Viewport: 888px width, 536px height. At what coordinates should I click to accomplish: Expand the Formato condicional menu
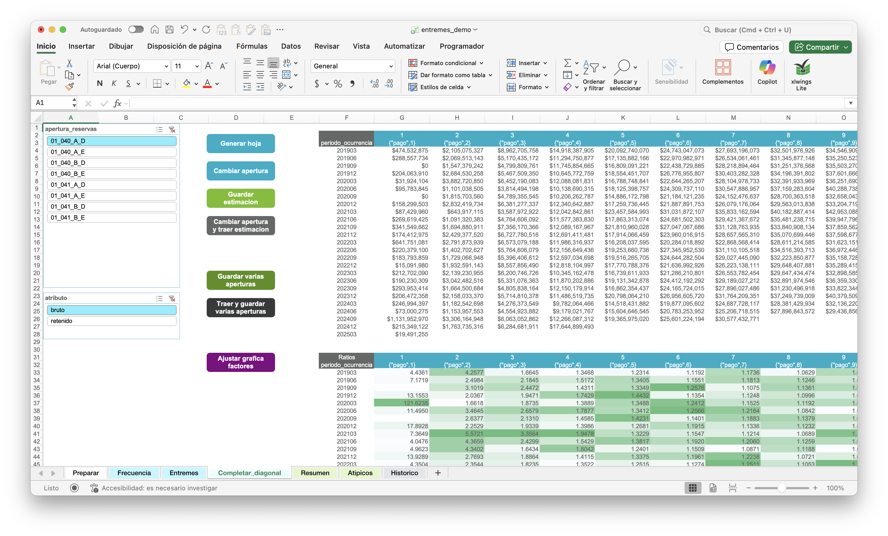point(446,63)
